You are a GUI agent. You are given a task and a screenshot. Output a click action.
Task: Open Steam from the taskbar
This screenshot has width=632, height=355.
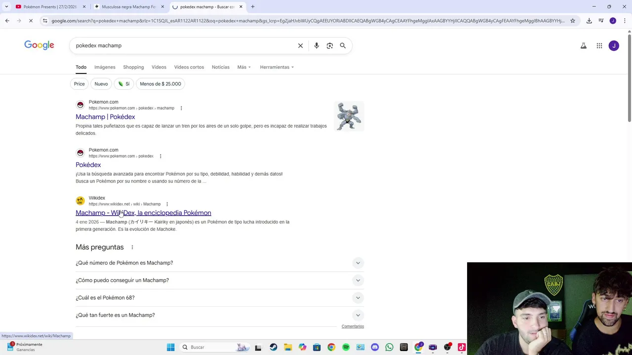pyautogui.click(x=273, y=347)
